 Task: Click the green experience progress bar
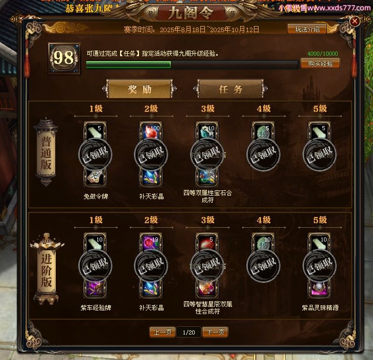(x=192, y=65)
